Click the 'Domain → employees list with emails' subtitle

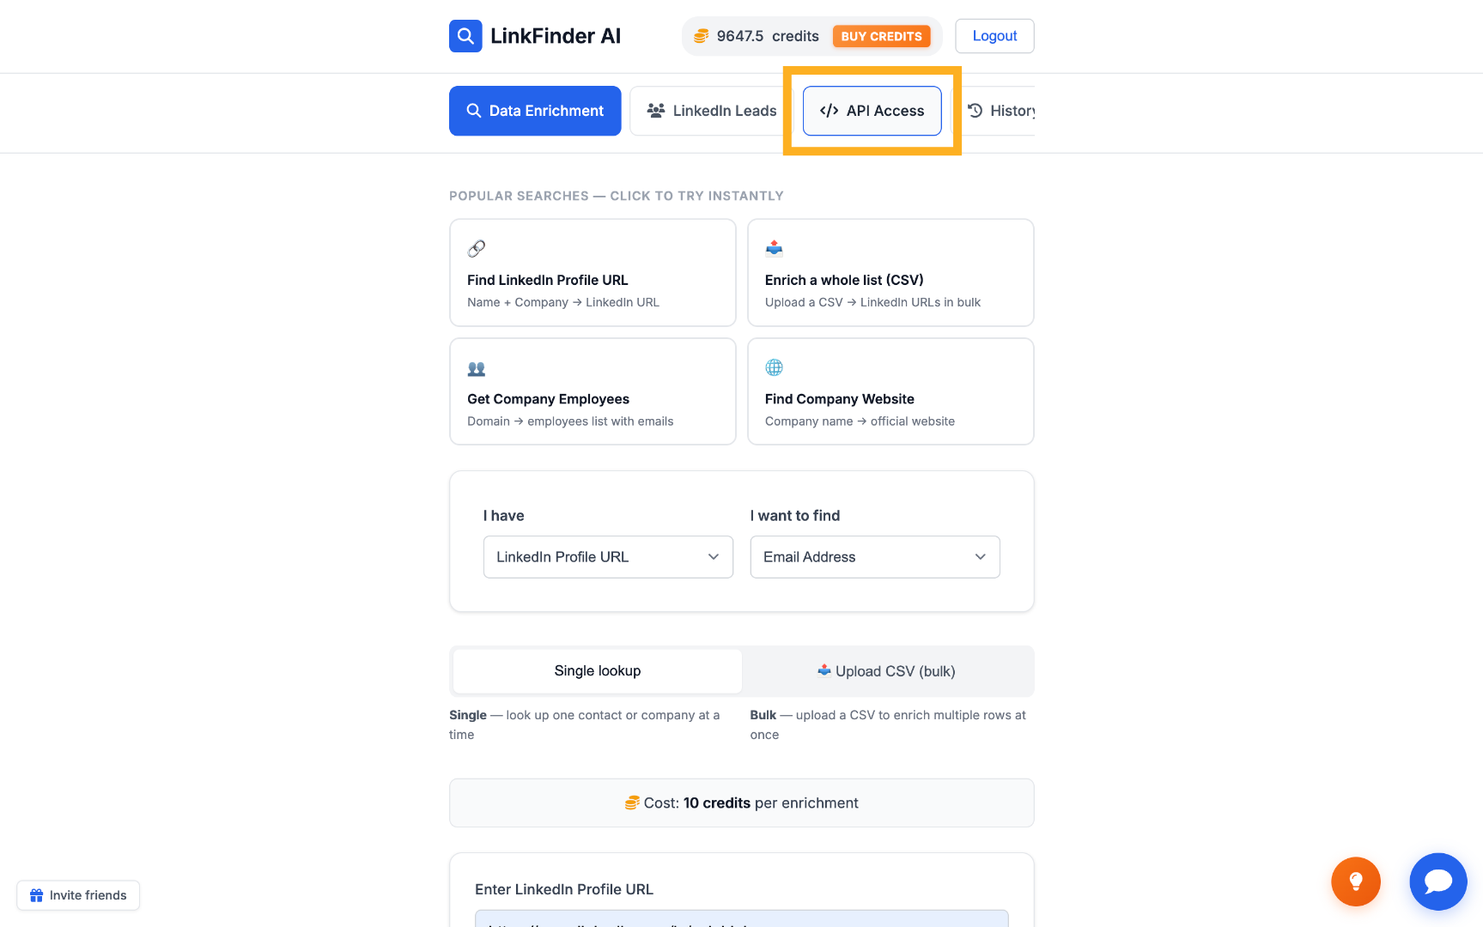coord(570,421)
